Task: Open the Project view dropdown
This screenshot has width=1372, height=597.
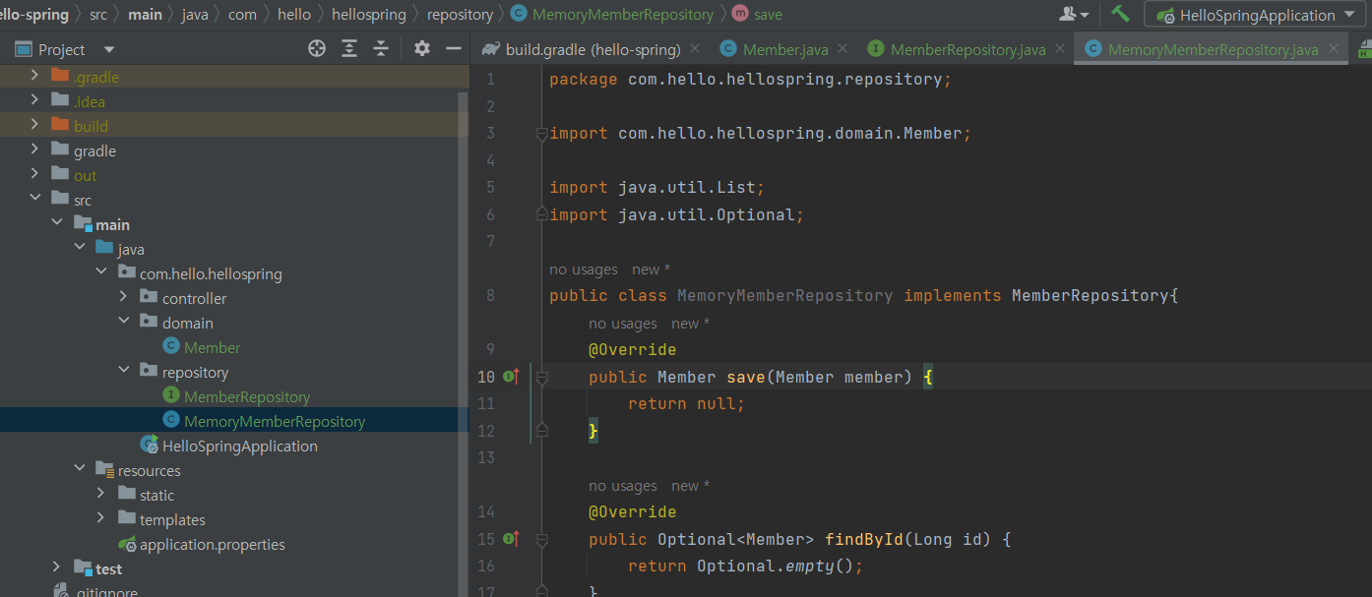Action: point(109,49)
